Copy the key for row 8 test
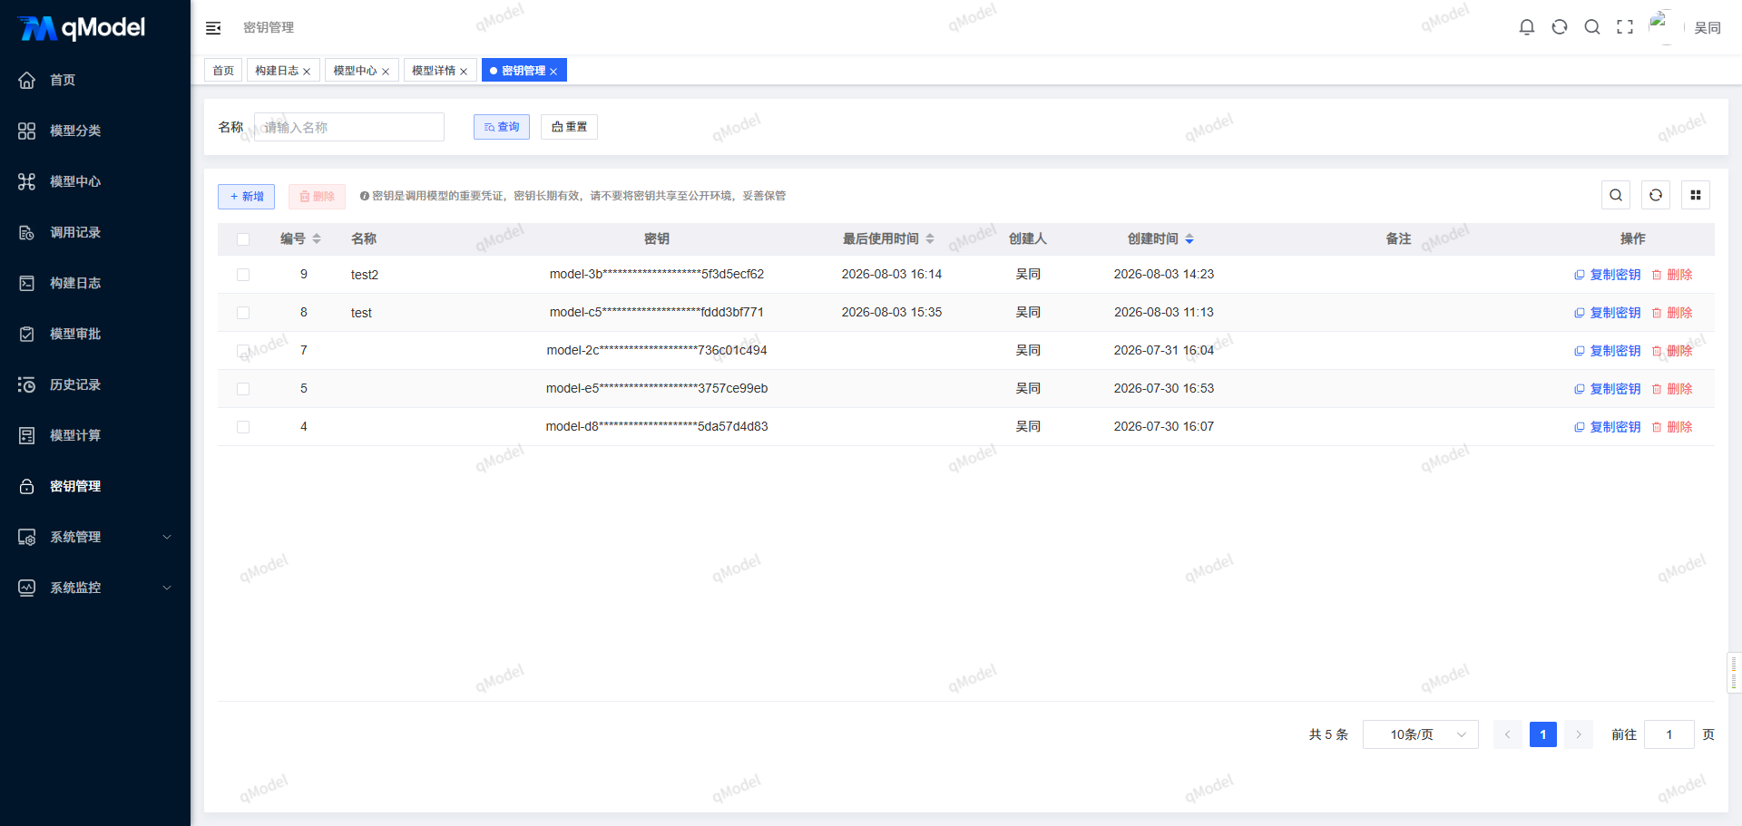The height and width of the screenshot is (826, 1742). [x=1607, y=313]
